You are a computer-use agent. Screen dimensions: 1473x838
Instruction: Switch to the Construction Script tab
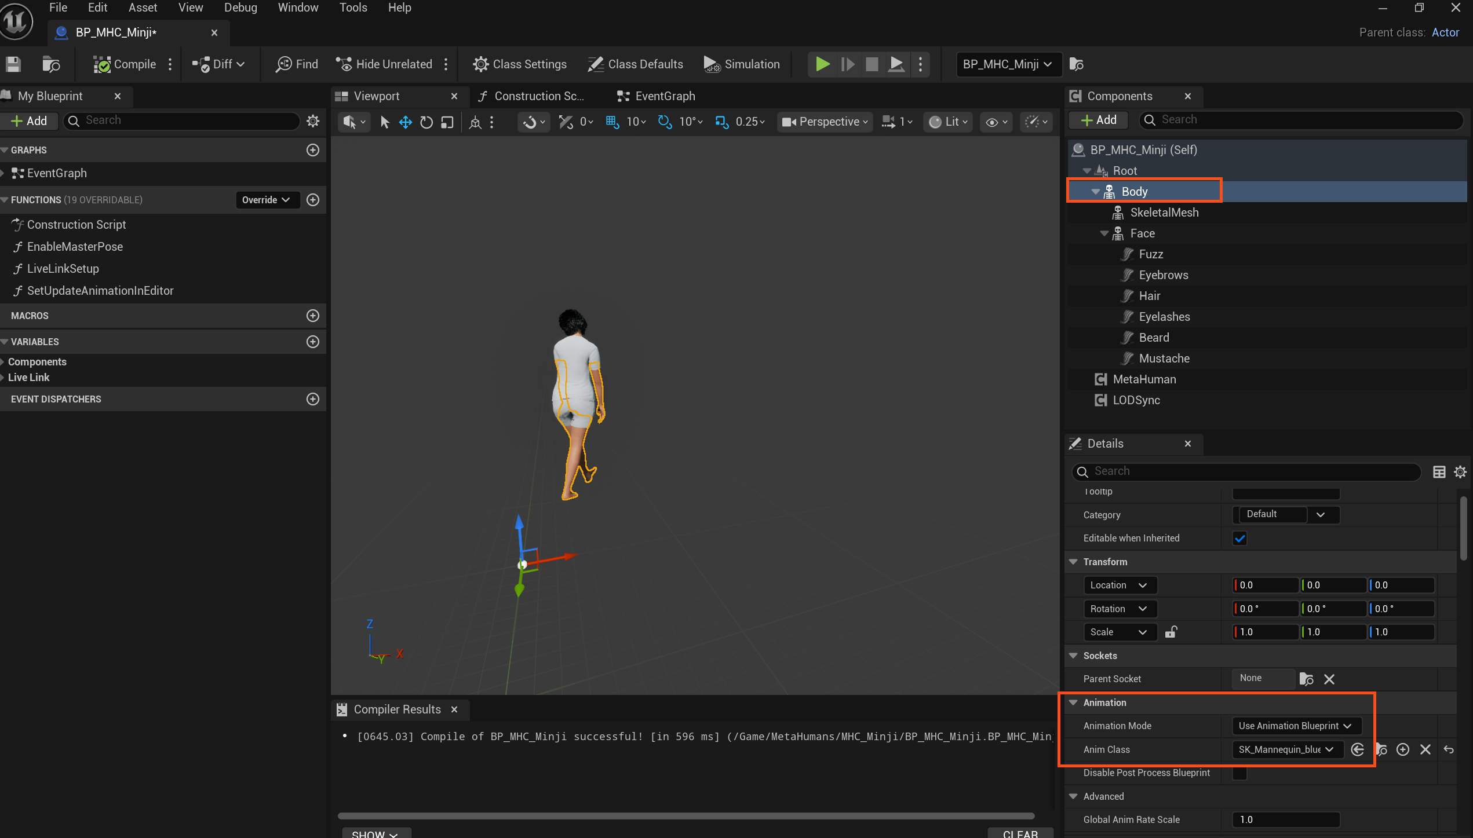point(531,96)
